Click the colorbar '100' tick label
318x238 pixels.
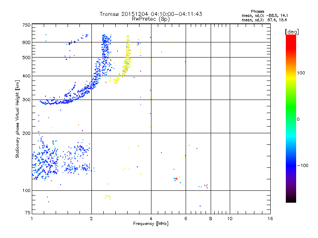[x=301, y=73]
